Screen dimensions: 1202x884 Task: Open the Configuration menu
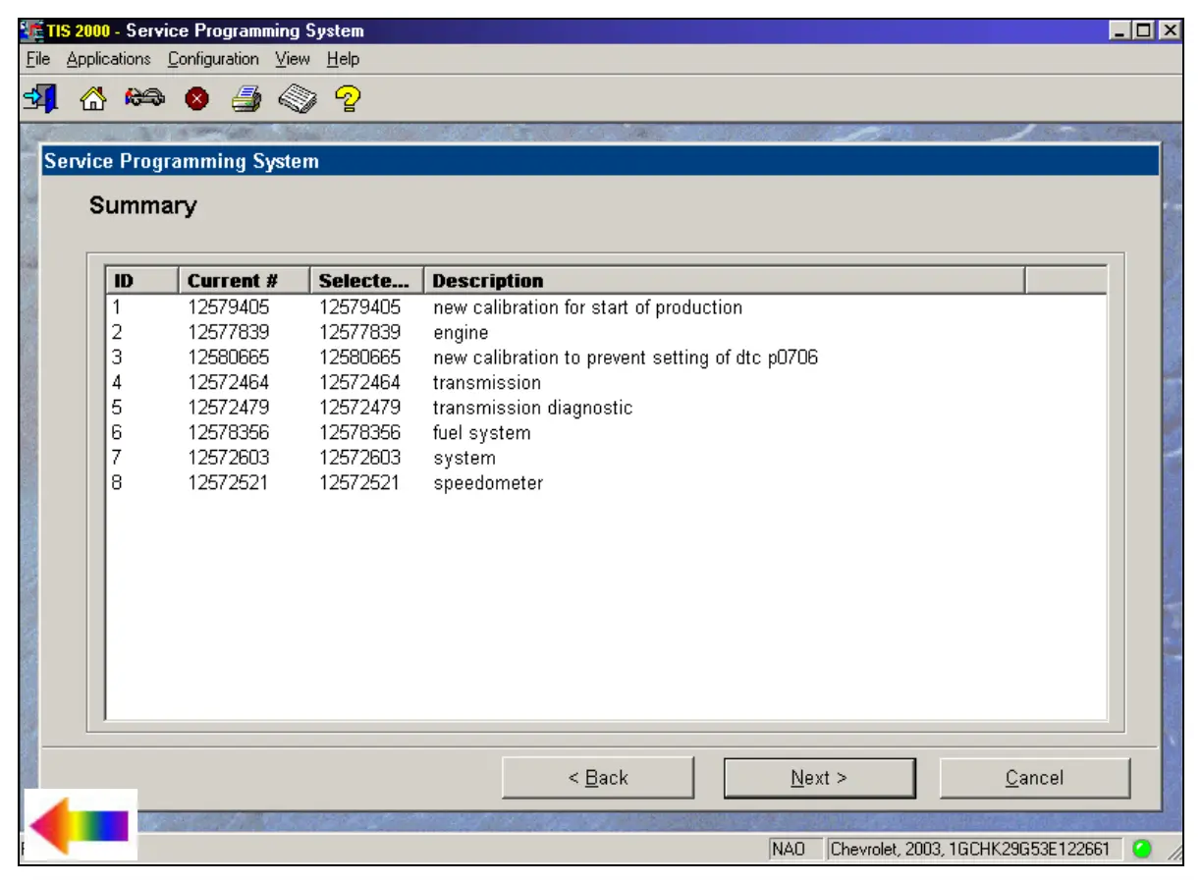click(x=213, y=59)
